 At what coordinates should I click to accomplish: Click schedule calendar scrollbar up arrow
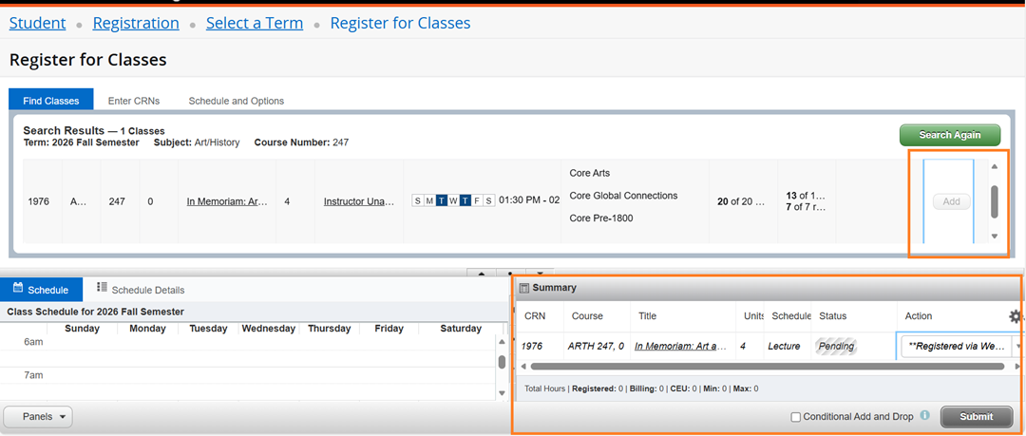click(502, 342)
